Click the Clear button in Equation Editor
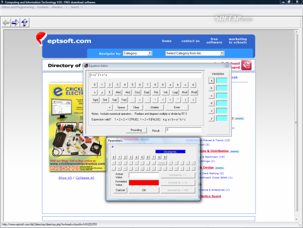Screen dimensions: 303x228 coord(136,107)
